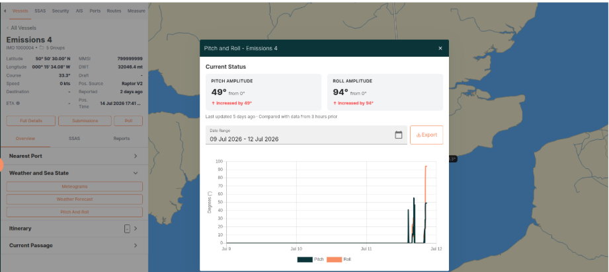
Task: Click the Date Range input field
Action: [306, 135]
